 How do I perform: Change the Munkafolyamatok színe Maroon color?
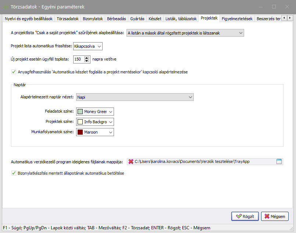pyautogui.click(x=95, y=132)
